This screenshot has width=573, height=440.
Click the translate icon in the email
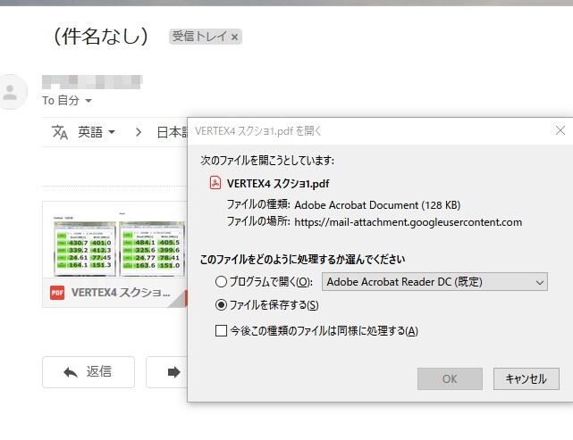(60, 132)
